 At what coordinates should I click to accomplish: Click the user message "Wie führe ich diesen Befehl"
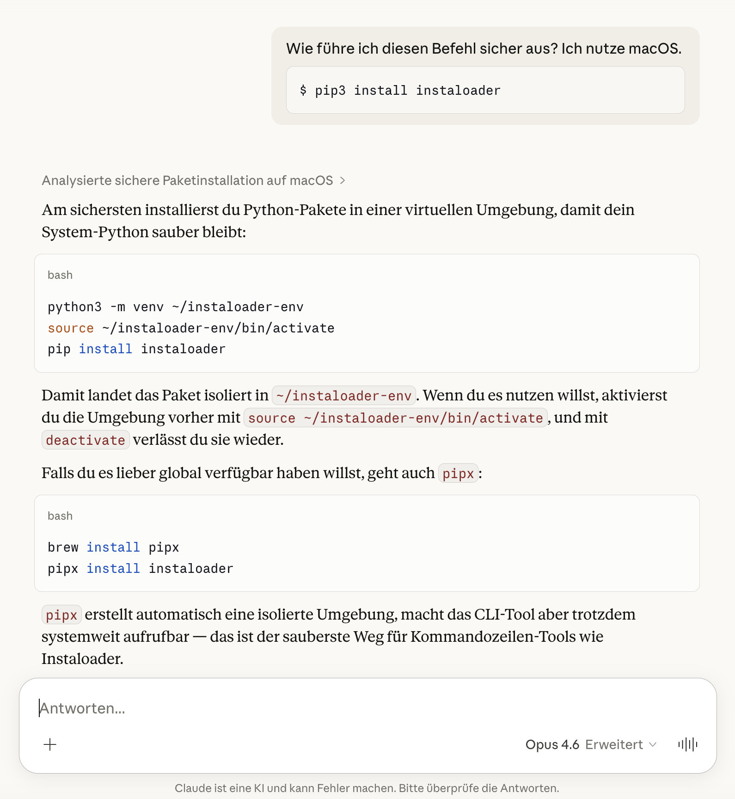tap(484, 49)
